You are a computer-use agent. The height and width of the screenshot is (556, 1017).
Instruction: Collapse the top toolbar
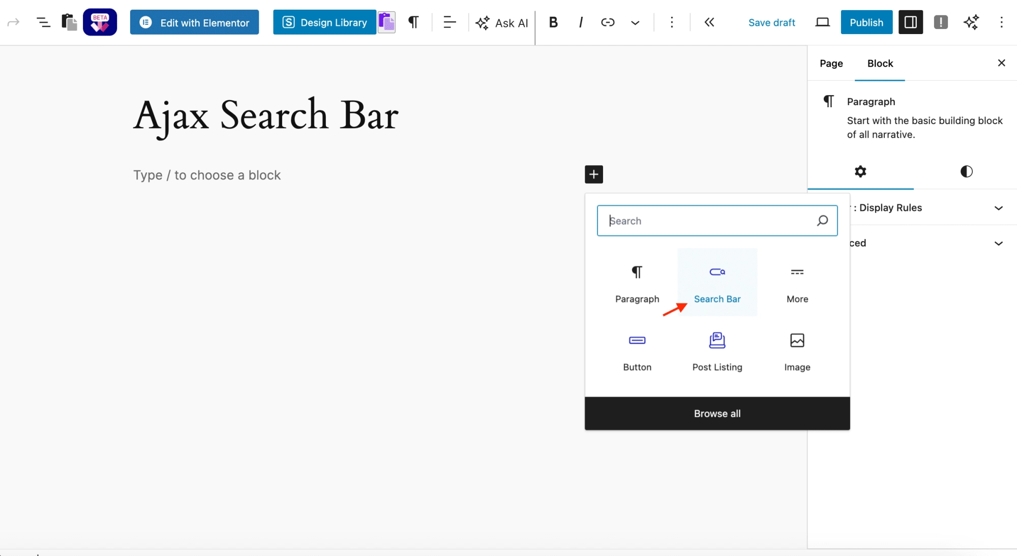click(709, 22)
